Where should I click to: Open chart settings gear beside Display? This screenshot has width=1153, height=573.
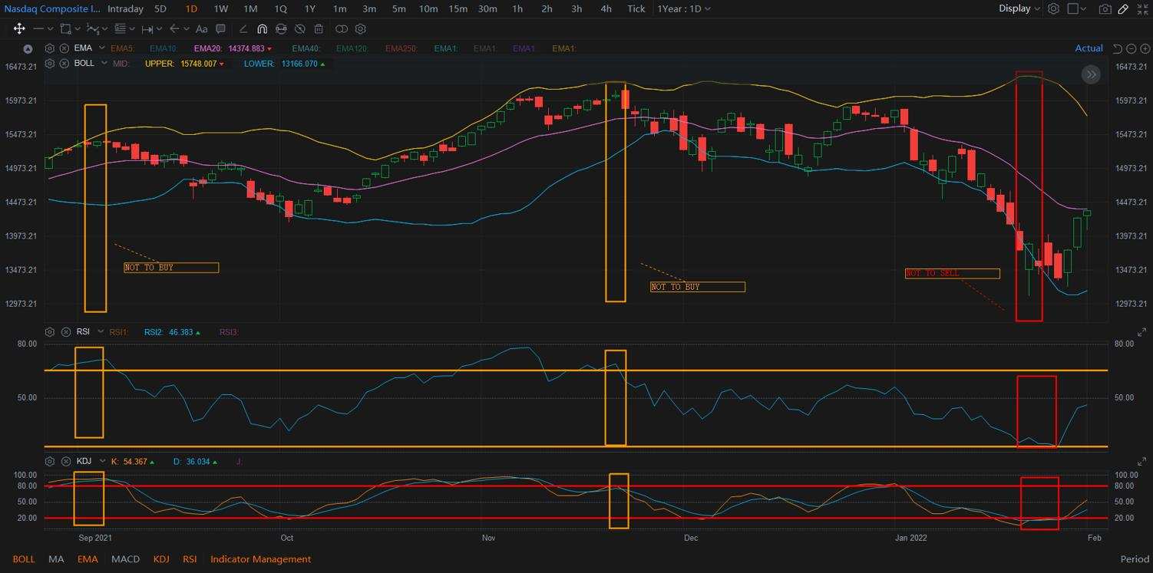click(x=1053, y=8)
